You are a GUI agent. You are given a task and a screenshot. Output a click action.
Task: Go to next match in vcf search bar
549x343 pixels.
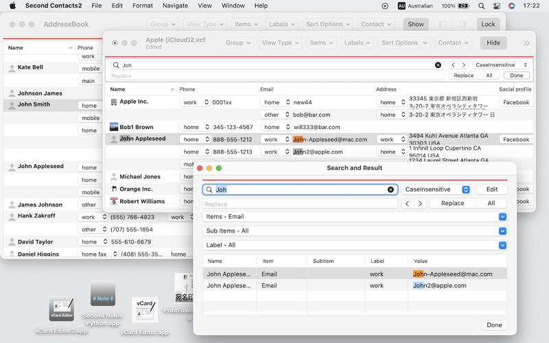[464, 65]
